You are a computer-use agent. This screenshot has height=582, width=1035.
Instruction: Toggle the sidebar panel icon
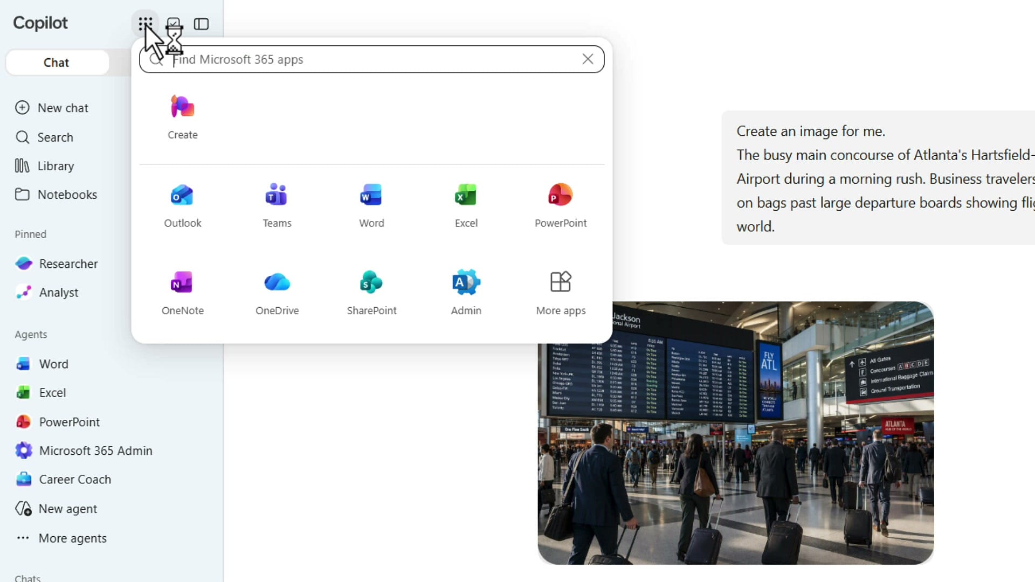[x=201, y=24]
